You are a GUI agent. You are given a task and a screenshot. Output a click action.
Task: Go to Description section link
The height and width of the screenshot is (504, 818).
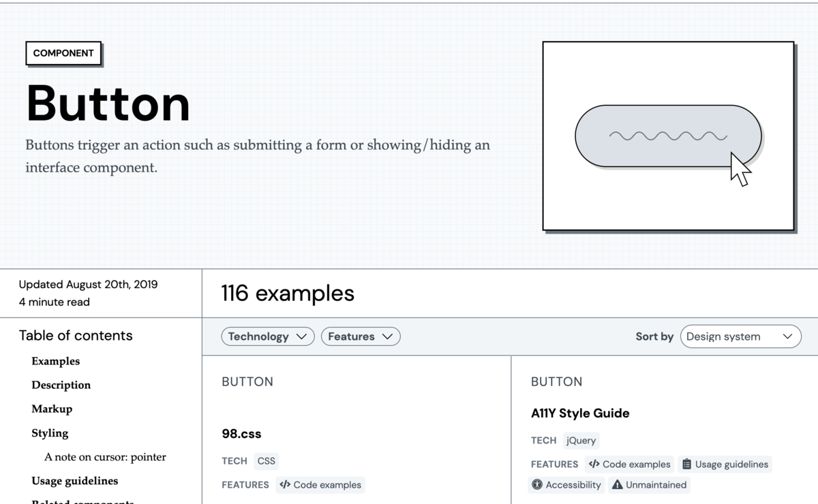61,385
